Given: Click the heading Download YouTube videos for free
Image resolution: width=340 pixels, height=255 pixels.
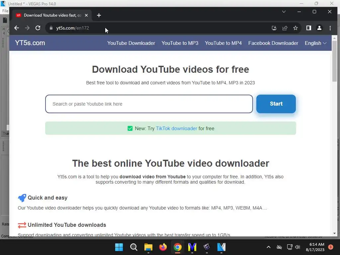Looking at the screenshot, I should tap(170, 69).
